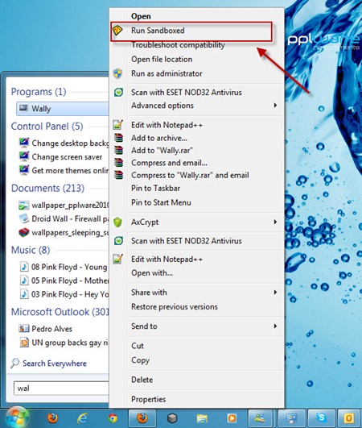Screen dimensions: 362x428
Task: Select Troubleshoot compatibility
Action: point(178,45)
